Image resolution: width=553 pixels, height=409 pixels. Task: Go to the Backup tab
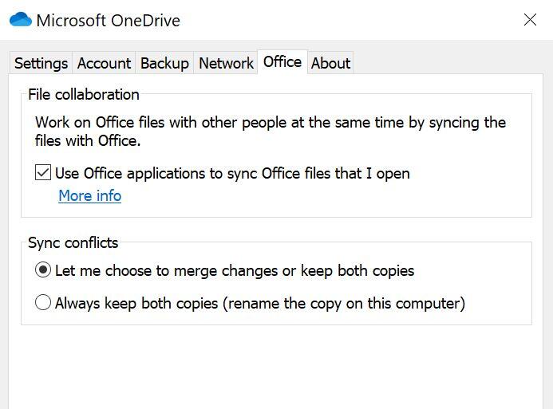click(164, 63)
